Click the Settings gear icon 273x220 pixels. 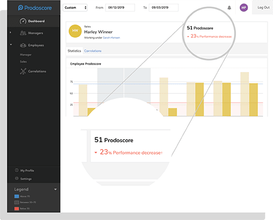tap(17, 178)
